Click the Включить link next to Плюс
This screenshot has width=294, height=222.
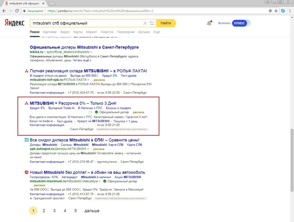point(224,23)
